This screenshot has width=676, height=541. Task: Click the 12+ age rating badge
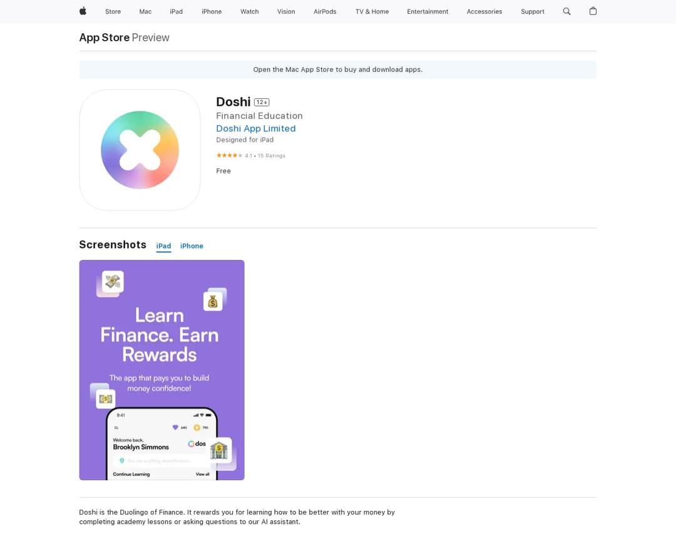[262, 102]
